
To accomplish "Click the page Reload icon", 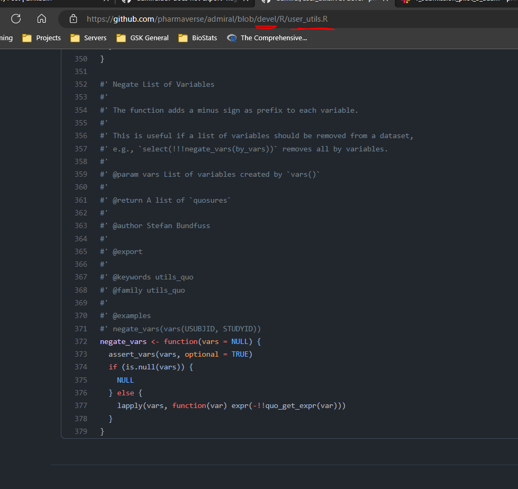I will coord(16,19).
